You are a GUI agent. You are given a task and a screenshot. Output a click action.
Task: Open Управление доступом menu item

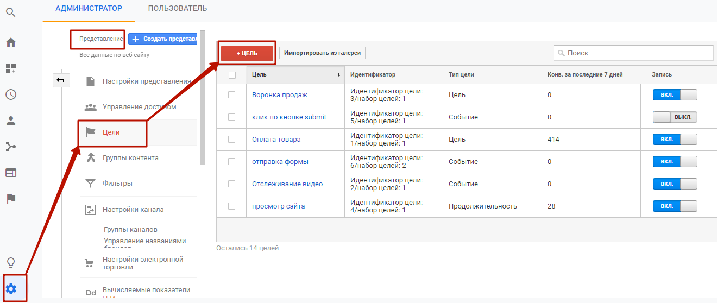[139, 107]
